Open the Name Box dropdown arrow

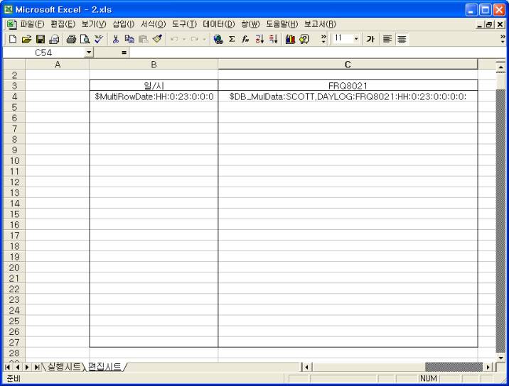click(x=89, y=53)
